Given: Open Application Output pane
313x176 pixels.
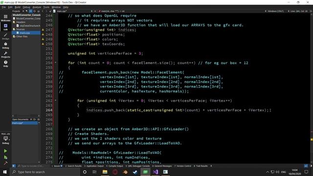Looking at the screenshot, I should pos(94,166).
